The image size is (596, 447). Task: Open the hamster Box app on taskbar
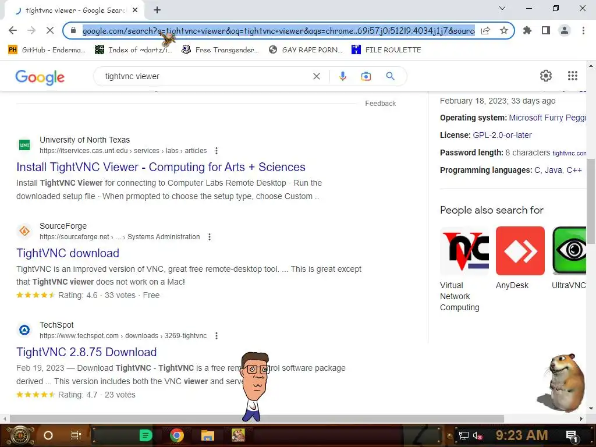point(238,435)
